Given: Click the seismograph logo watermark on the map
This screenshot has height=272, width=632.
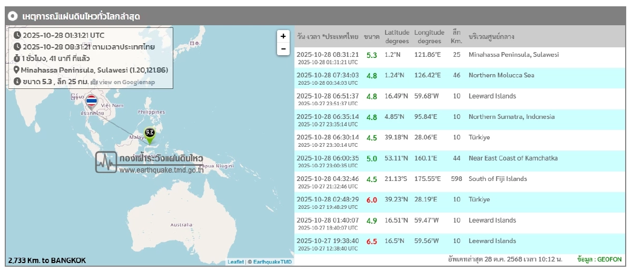Looking at the screenshot, I should pyautogui.click(x=106, y=162).
